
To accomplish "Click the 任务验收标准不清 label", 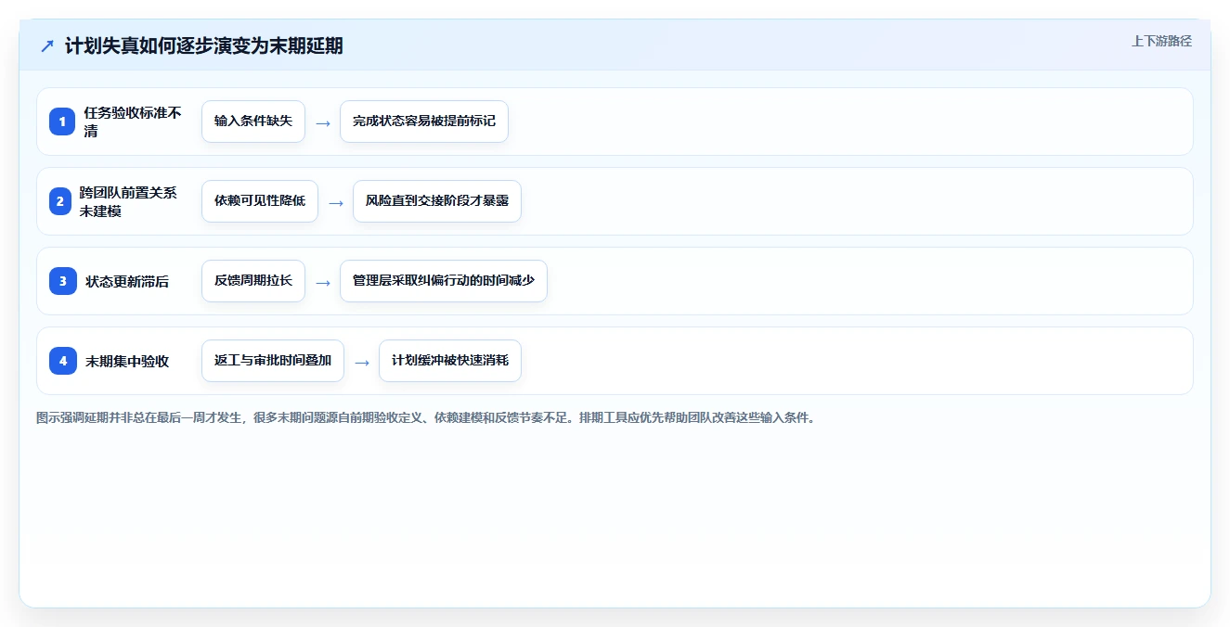I will pyautogui.click(x=133, y=122).
